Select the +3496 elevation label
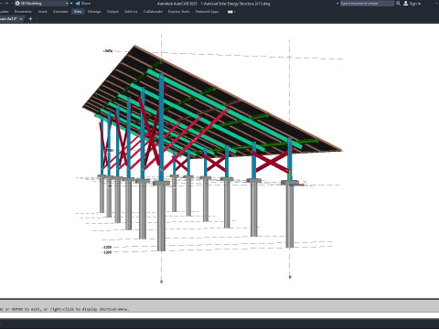 (x=108, y=51)
